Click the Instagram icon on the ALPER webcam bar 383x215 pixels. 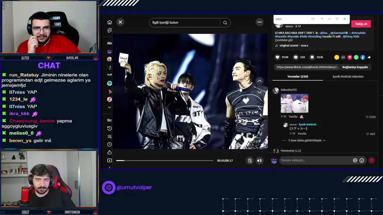click(x=96, y=58)
